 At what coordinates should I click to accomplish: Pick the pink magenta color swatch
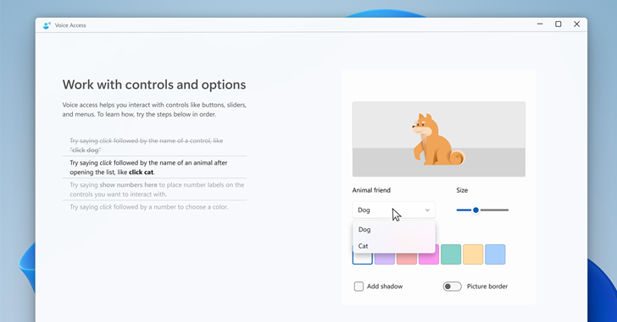point(429,259)
